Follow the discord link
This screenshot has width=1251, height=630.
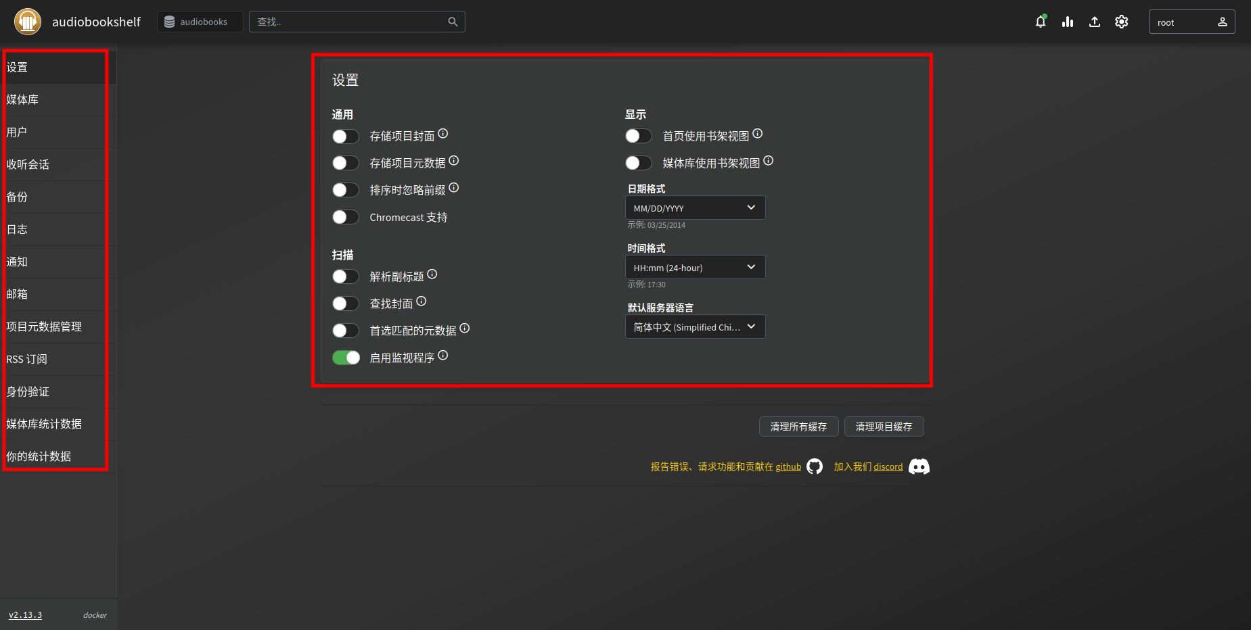(888, 466)
